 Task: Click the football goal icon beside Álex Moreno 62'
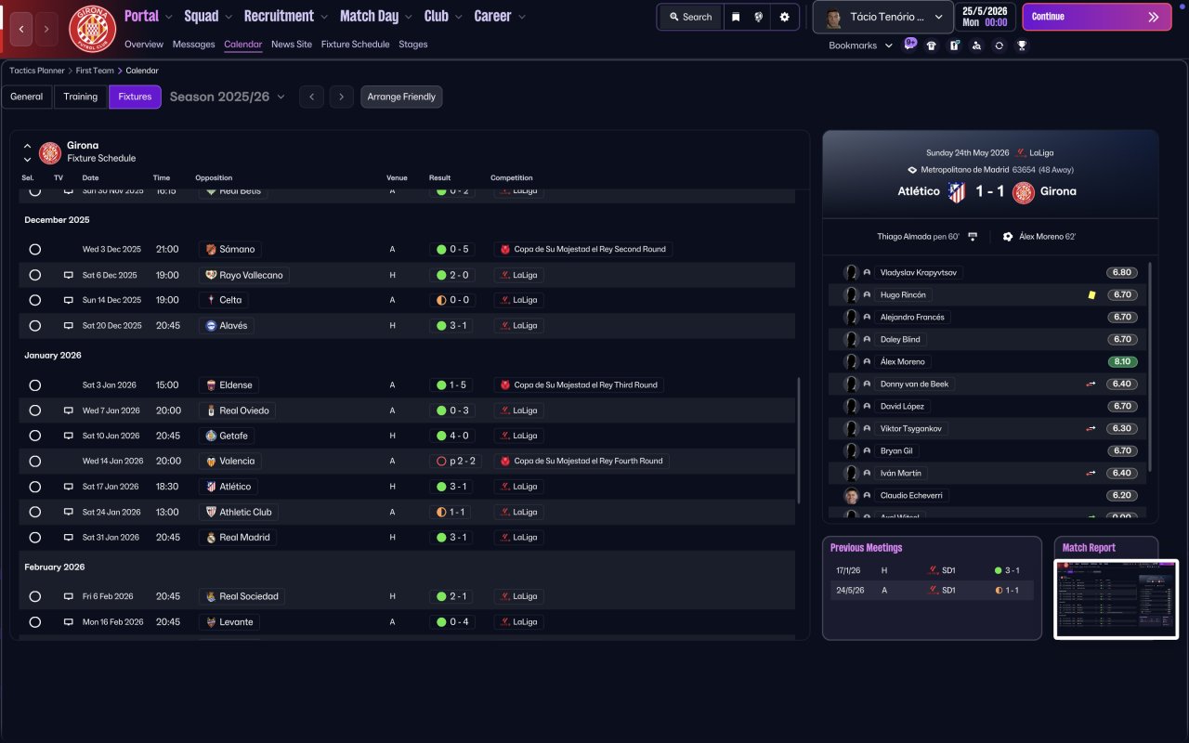coord(1008,237)
